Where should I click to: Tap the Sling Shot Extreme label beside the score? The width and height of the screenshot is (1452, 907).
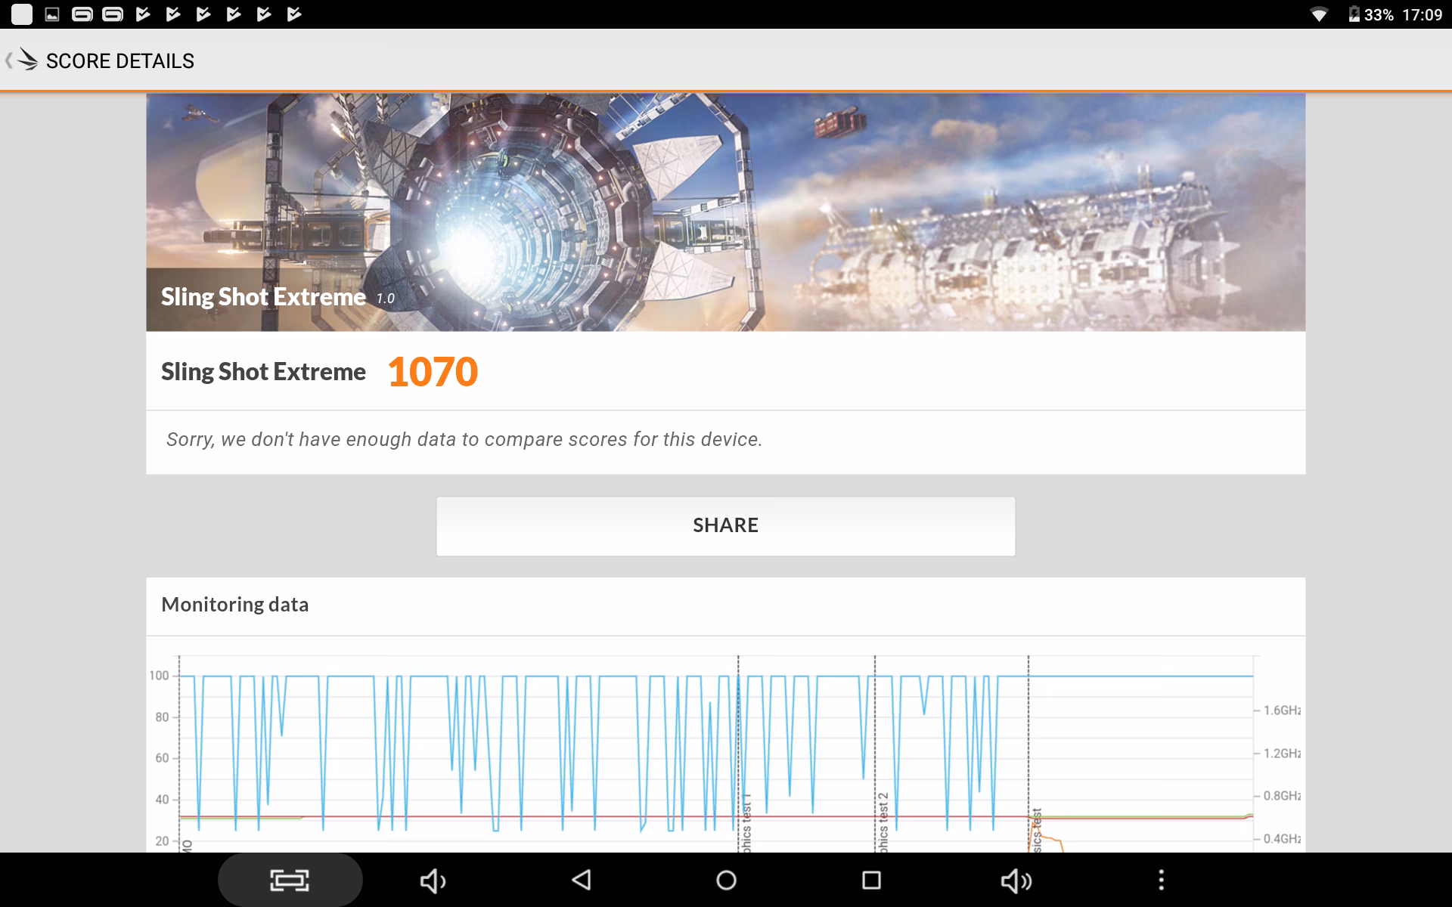pyautogui.click(x=263, y=372)
